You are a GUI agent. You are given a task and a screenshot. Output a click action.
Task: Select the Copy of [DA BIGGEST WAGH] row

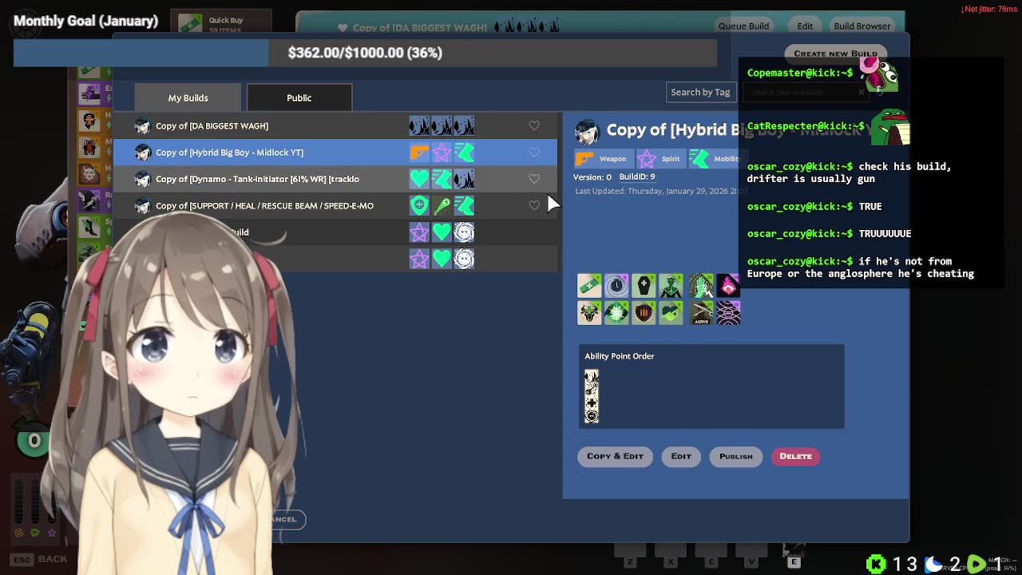pos(335,125)
